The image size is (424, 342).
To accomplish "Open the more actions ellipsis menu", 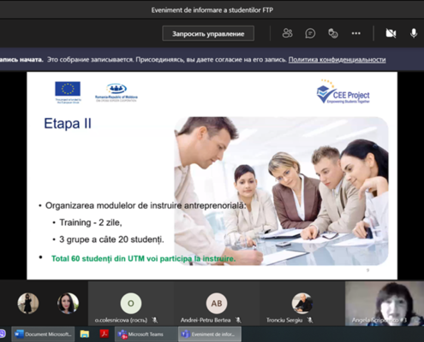I will [x=355, y=33].
